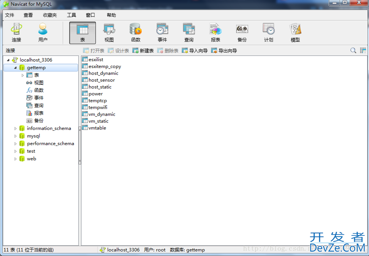Minimize the Navicat window

(334, 3)
